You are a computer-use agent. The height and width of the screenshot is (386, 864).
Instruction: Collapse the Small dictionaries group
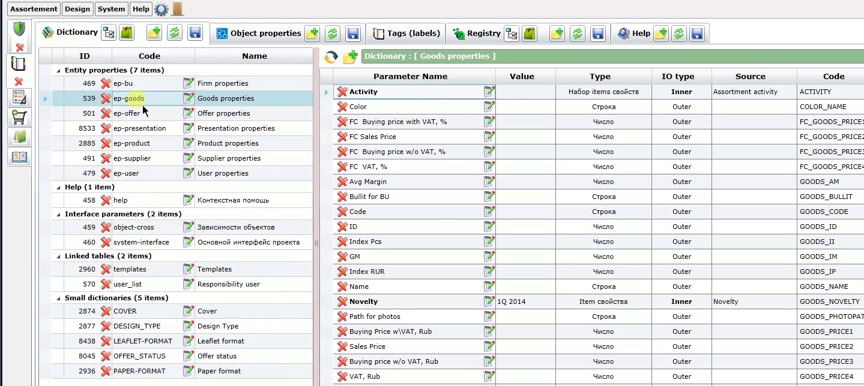pyautogui.click(x=59, y=298)
